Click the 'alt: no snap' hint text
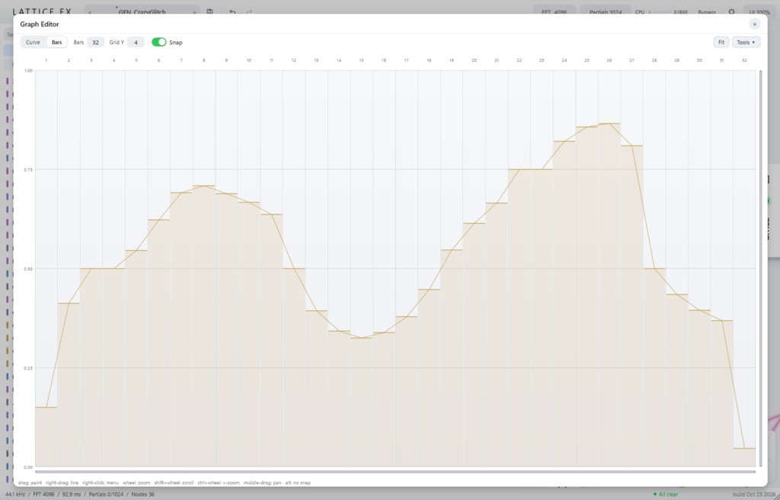 click(298, 482)
